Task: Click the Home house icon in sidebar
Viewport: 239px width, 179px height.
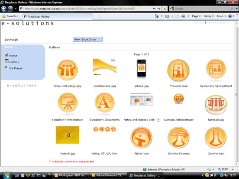Action: point(6,55)
